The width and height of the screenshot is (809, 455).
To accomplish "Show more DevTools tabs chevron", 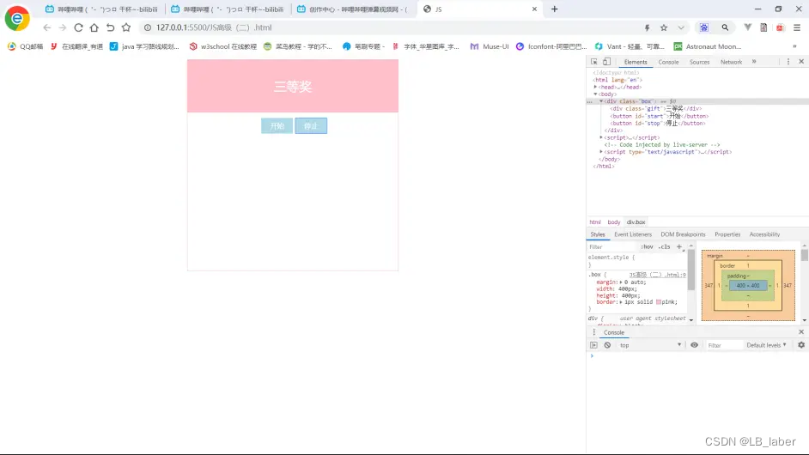I will pyautogui.click(x=754, y=62).
